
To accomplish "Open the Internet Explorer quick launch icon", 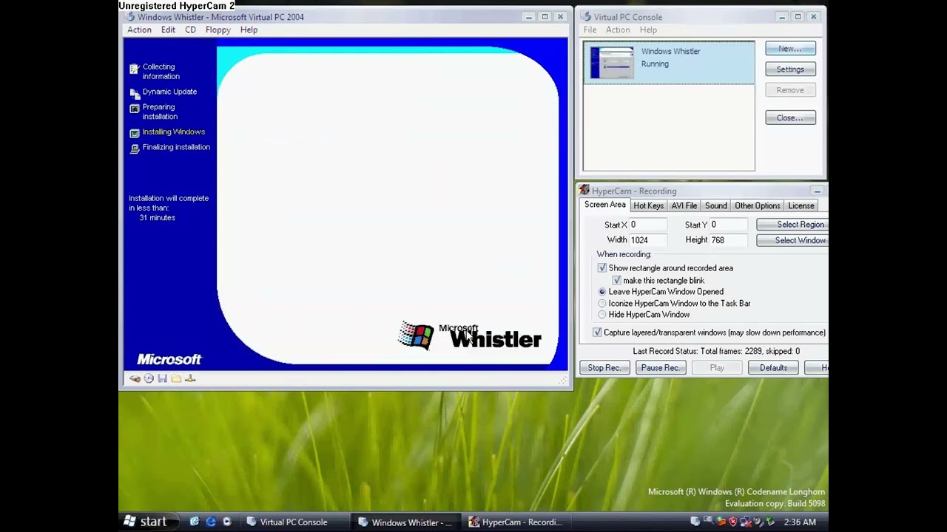I will 211,522.
